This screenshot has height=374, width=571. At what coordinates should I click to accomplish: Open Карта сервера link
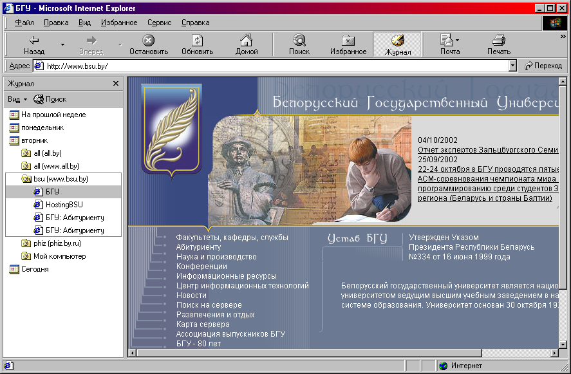click(x=203, y=324)
